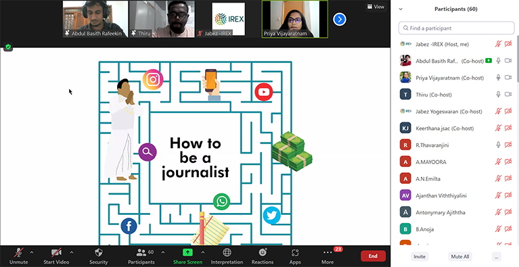This screenshot has width=519, height=267.
Task: Click Invite button in participants panel
Action: pyautogui.click(x=420, y=256)
